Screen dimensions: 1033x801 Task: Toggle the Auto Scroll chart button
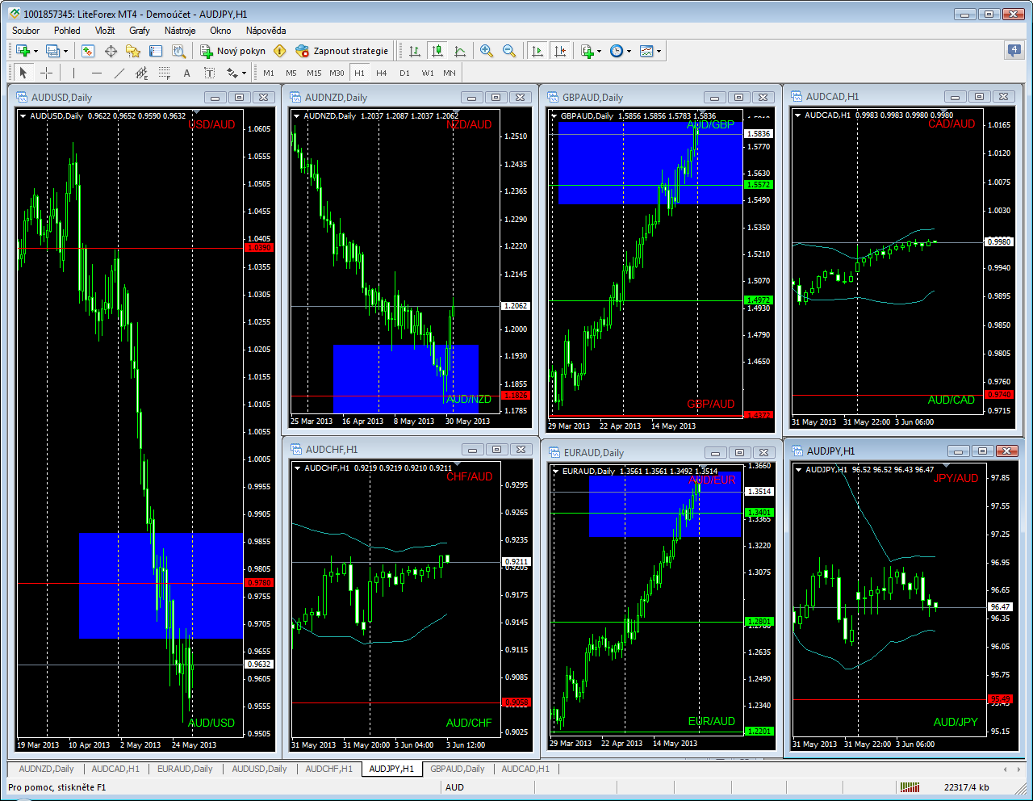point(537,51)
